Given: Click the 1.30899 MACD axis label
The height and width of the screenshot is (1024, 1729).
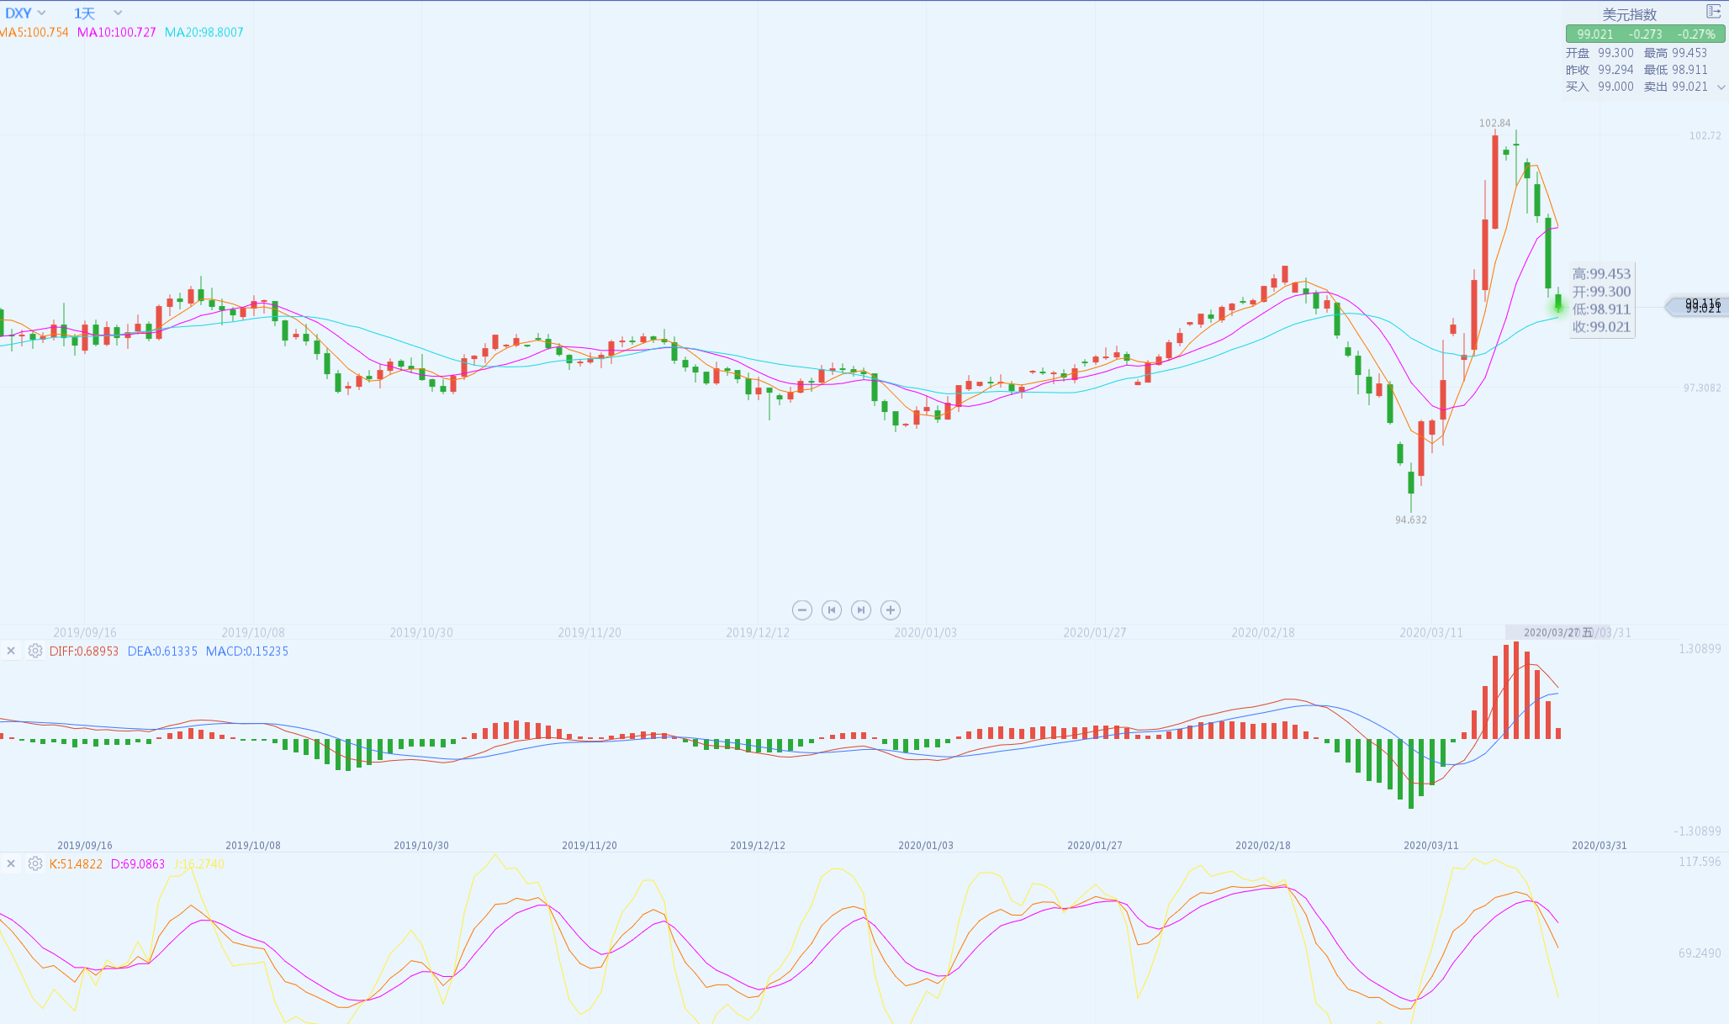Looking at the screenshot, I should tap(1700, 649).
